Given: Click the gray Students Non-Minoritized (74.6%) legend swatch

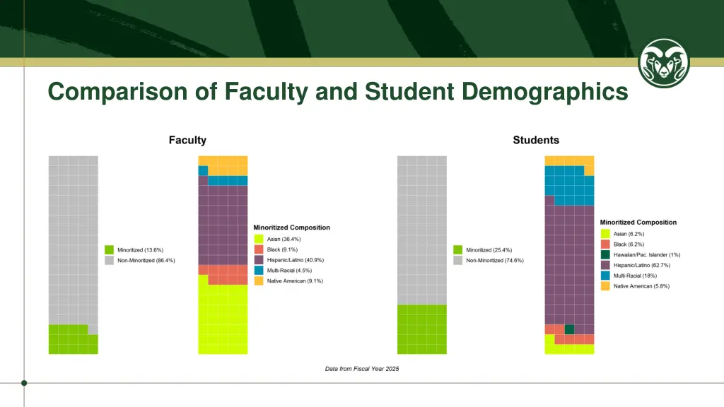Looking at the screenshot, I should 457,260.
